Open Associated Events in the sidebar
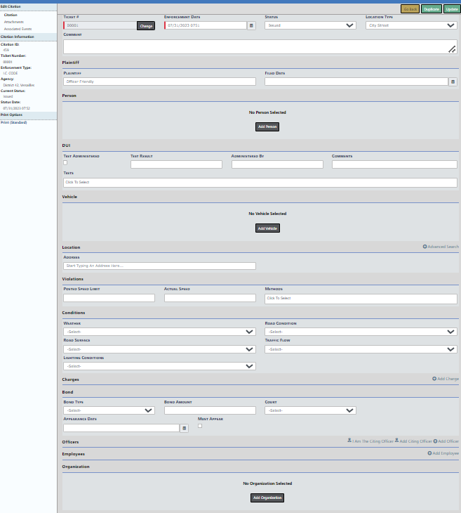The image size is (461, 513). click(x=18, y=29)
